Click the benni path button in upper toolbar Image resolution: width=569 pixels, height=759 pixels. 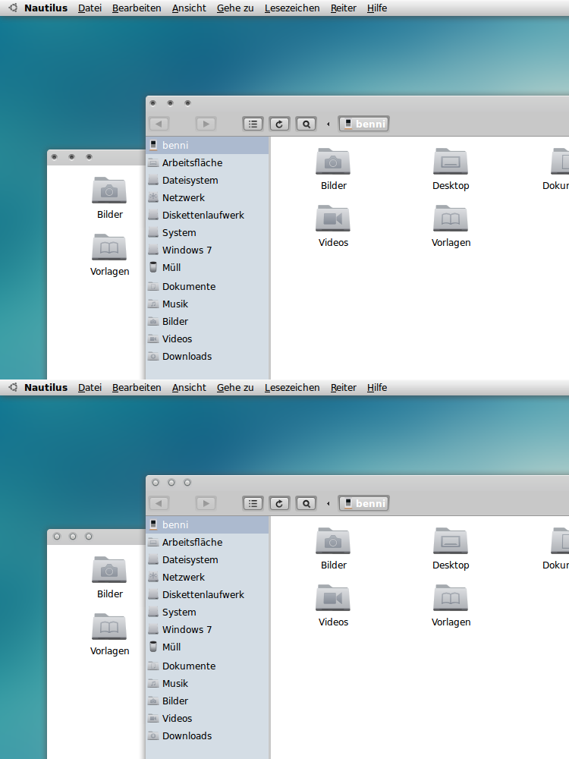click(x=364, y=124)
